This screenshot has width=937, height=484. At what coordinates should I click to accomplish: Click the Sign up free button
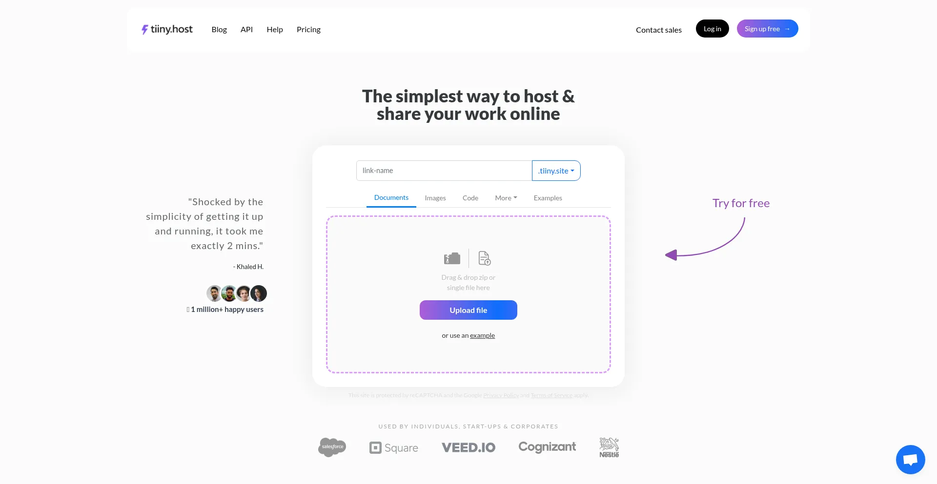[x=768, y=29]
